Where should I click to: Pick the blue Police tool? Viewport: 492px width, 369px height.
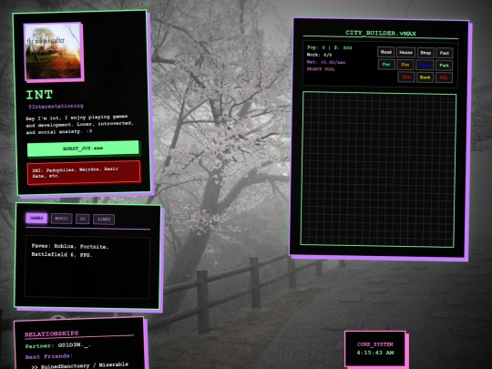pos(425,66)
